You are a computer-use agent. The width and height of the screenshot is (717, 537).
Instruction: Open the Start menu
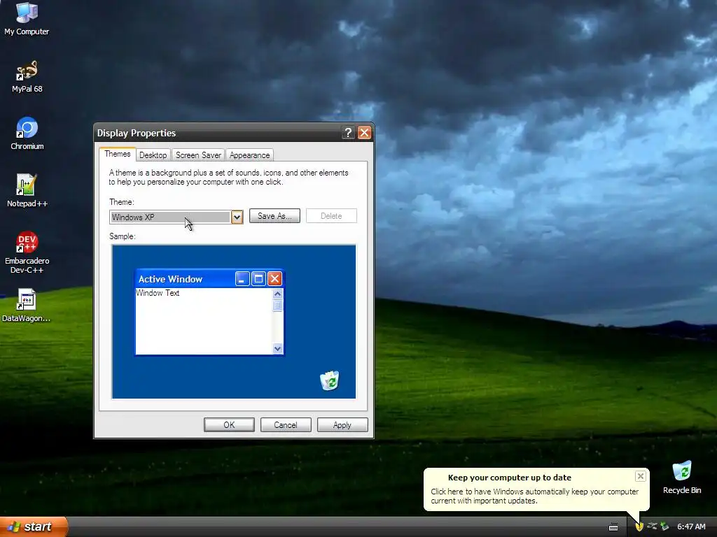click(x=34, y=527)
